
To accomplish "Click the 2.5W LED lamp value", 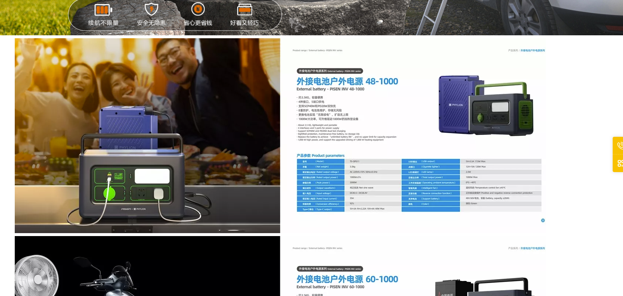I will pos(468,172).
